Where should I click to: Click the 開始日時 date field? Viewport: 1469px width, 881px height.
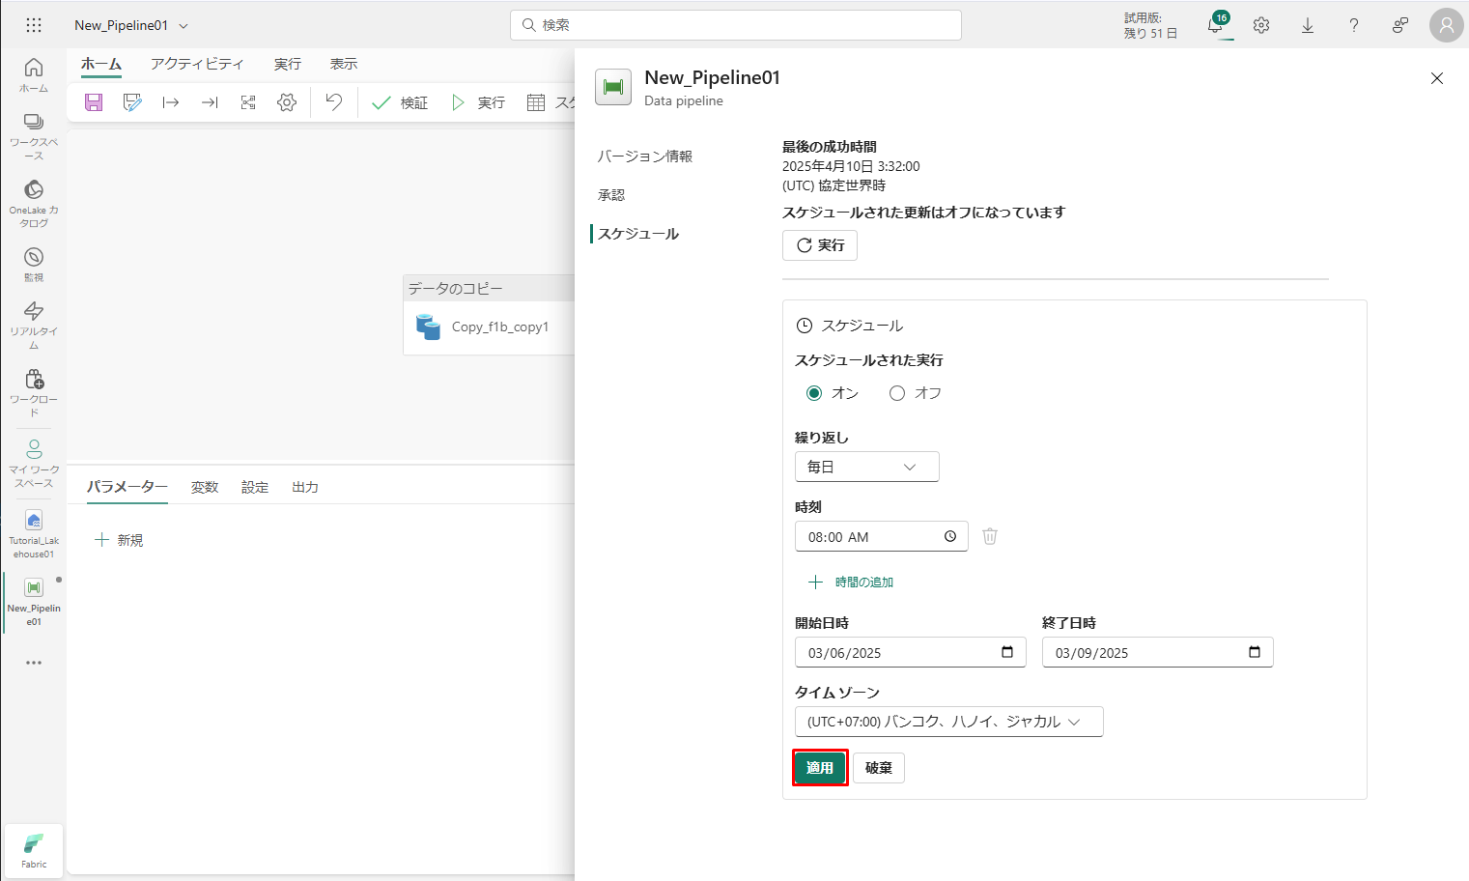coord(898,653)
